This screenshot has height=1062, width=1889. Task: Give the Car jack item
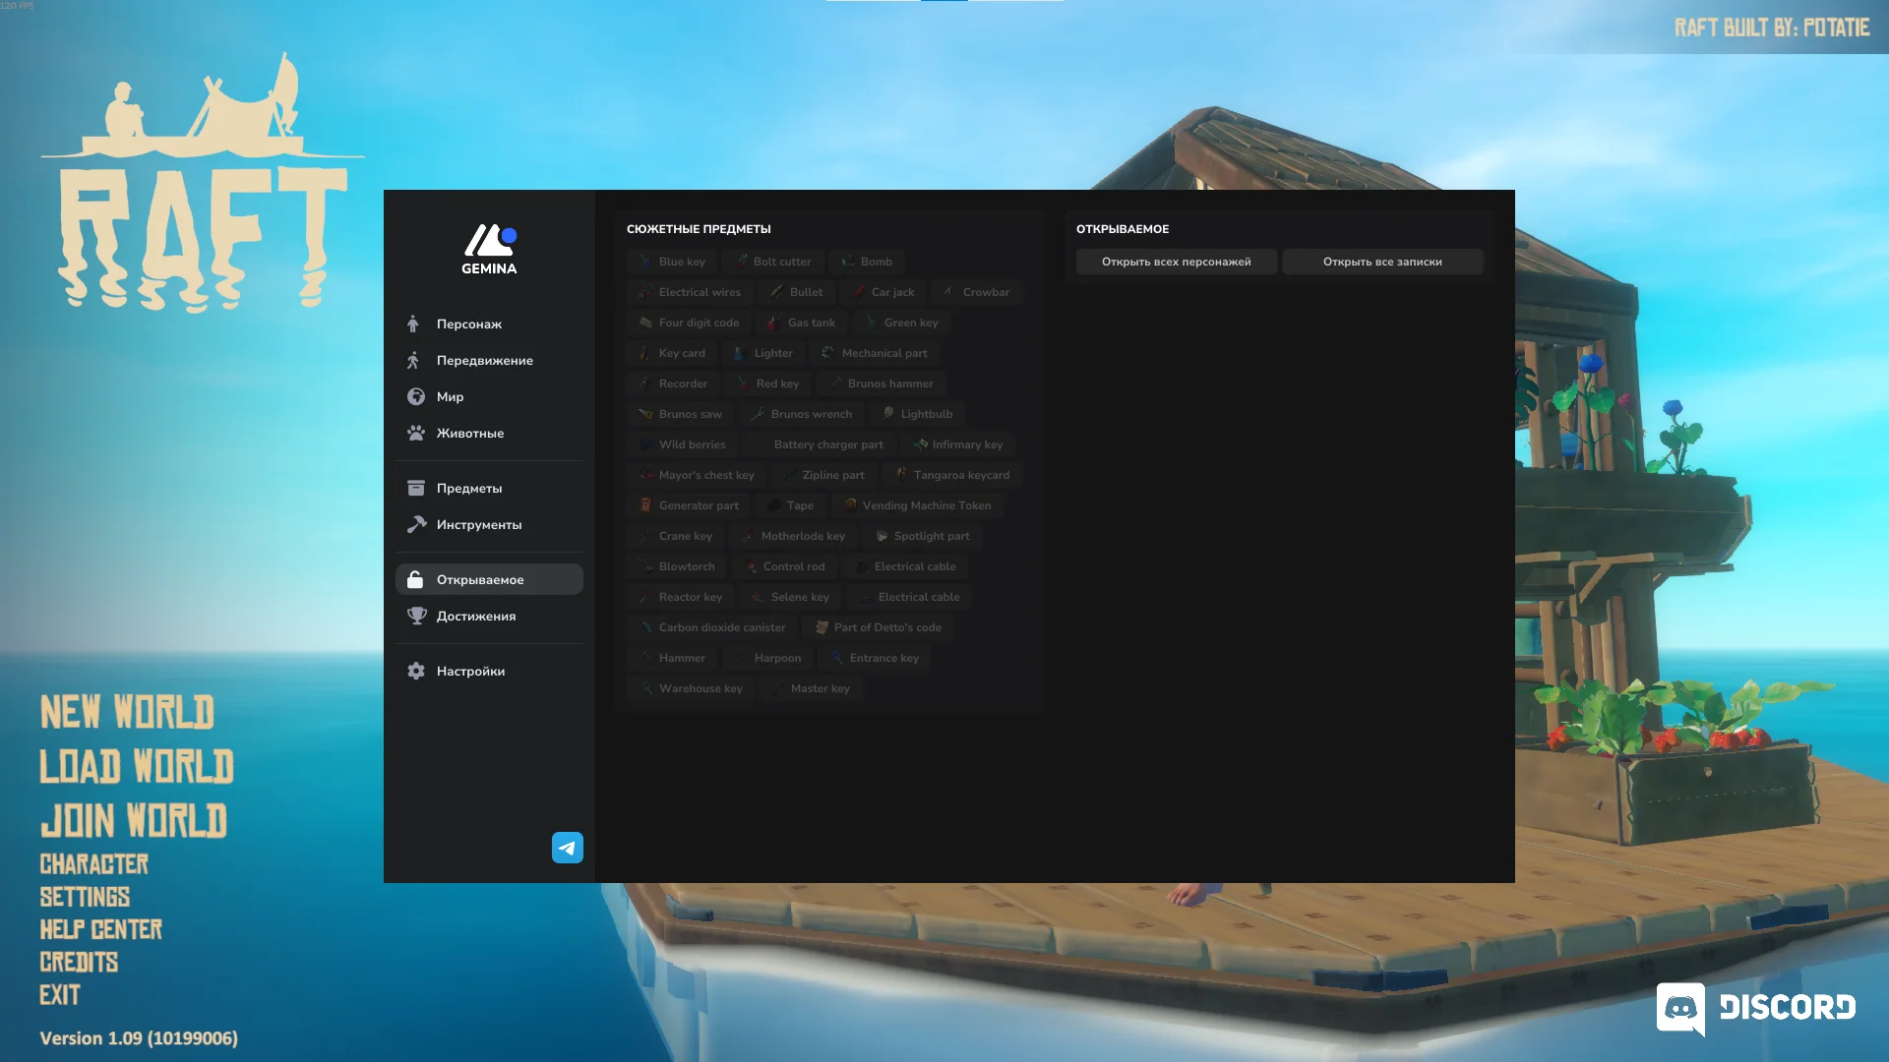[884, 292]
